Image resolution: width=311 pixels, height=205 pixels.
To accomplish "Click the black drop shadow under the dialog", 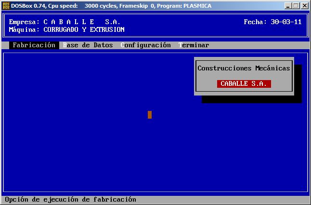I will pyautogui.click(x=250, y=99).
